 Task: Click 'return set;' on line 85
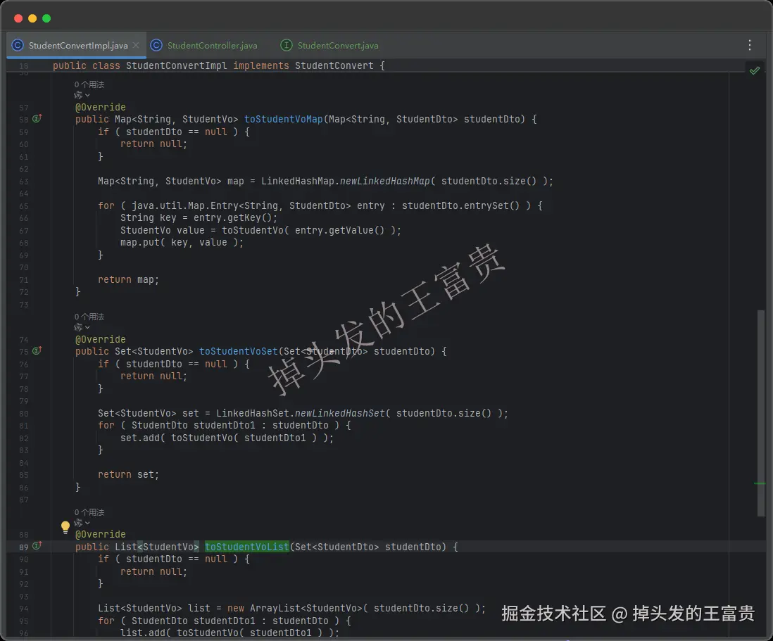128,474
